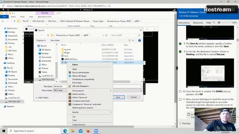Go up one folder in Save As dialog
239x134 pixels.
coord(48,35)
